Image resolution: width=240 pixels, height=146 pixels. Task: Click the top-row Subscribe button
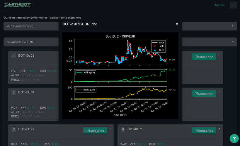[204, 57]
